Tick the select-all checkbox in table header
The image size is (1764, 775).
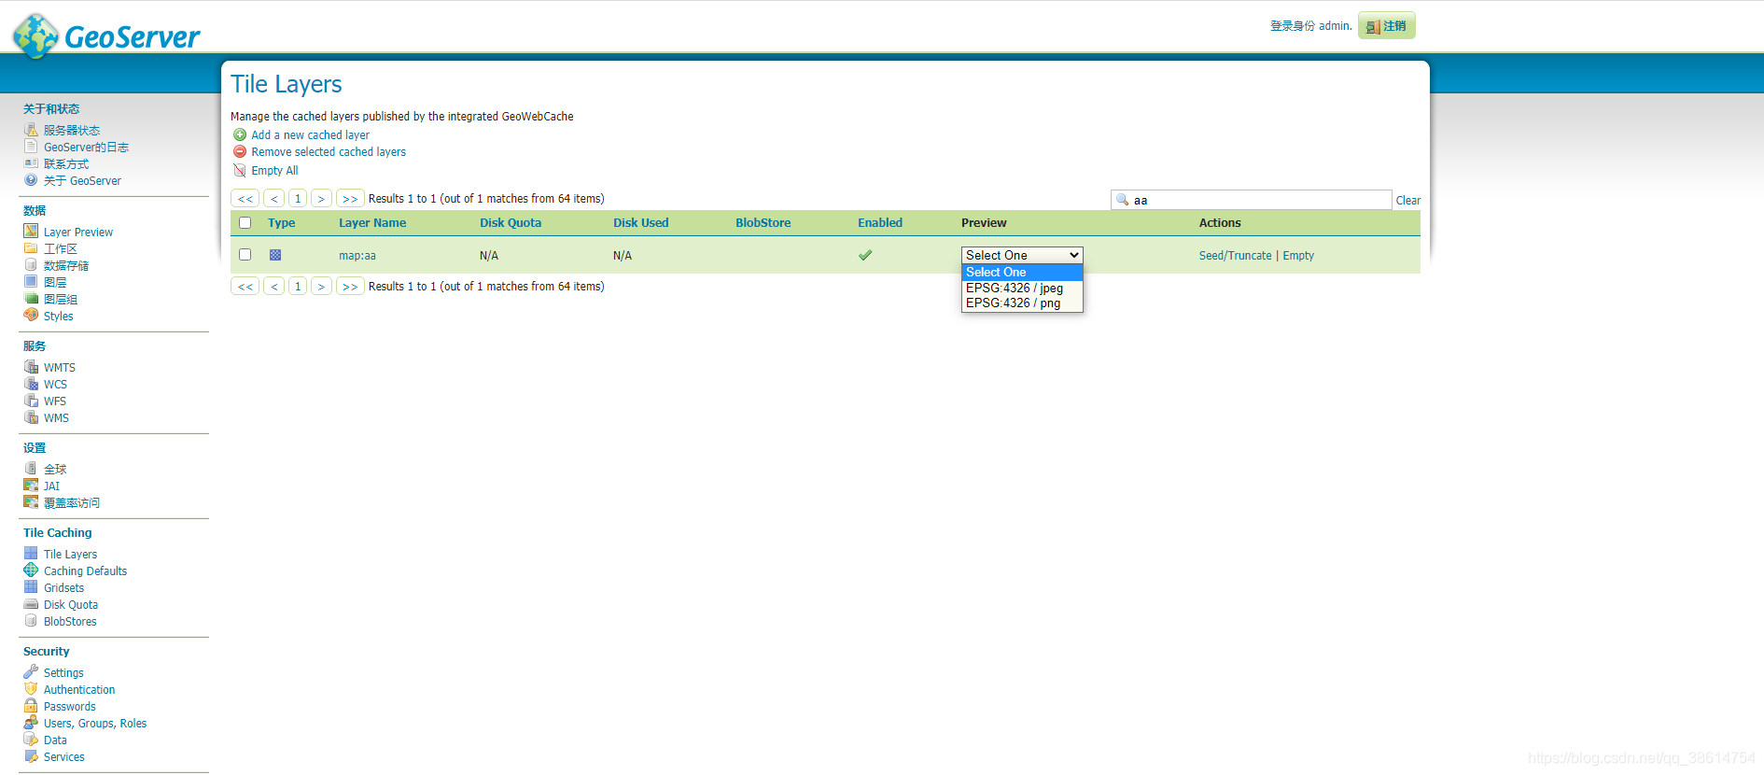[245, 222]
